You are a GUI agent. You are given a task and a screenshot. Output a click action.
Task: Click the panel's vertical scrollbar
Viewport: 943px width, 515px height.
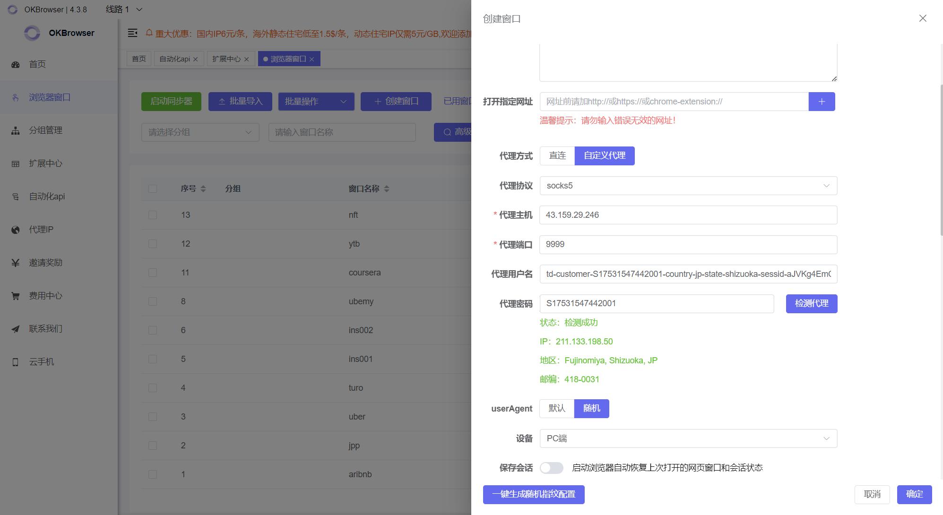tap(941, 161)
